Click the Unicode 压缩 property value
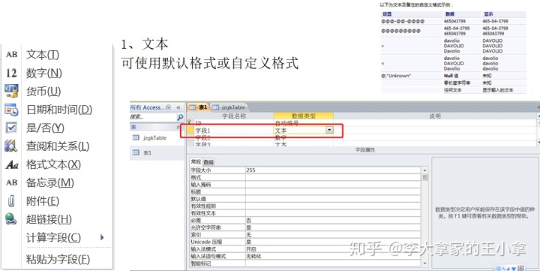The image size is (540, 271). point(333,242)
